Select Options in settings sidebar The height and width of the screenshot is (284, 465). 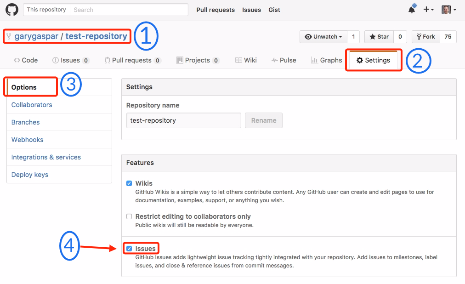59,87
